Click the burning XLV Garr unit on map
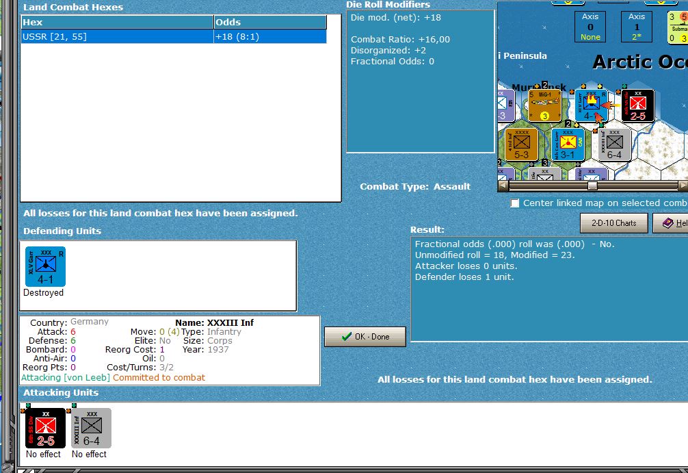Screen dimensions: 688x473 click(591, 105)
